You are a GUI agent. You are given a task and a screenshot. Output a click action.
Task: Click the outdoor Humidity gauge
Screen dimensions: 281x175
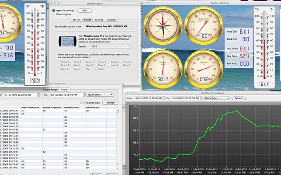point(200,66)
